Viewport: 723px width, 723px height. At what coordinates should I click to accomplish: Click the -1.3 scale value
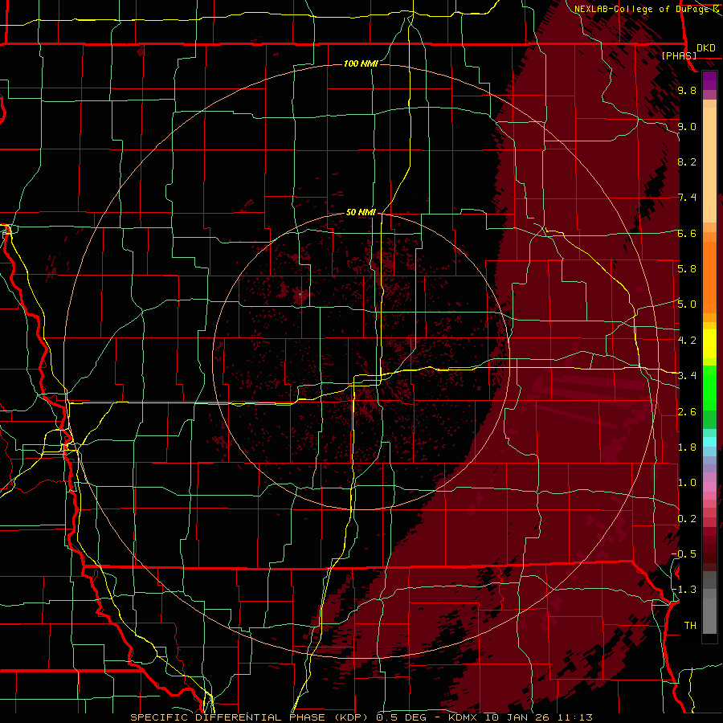[684, 590]
